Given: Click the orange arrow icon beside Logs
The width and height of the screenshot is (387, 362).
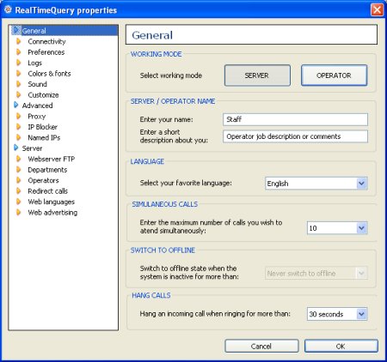Looking at the screenshot, I should pyautogui.click(x=19, y=63).
